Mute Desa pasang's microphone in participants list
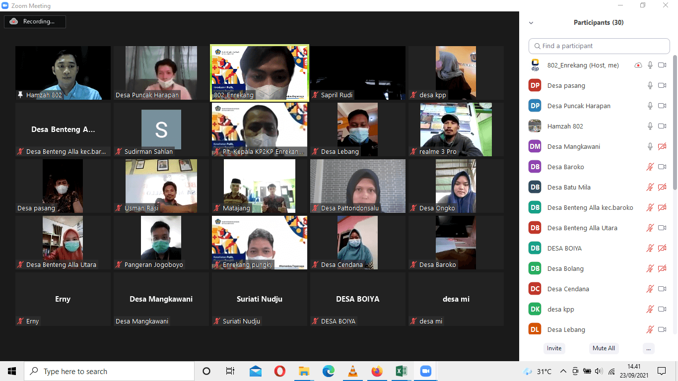This screenshot has height=381, width=678. (650, 86)
